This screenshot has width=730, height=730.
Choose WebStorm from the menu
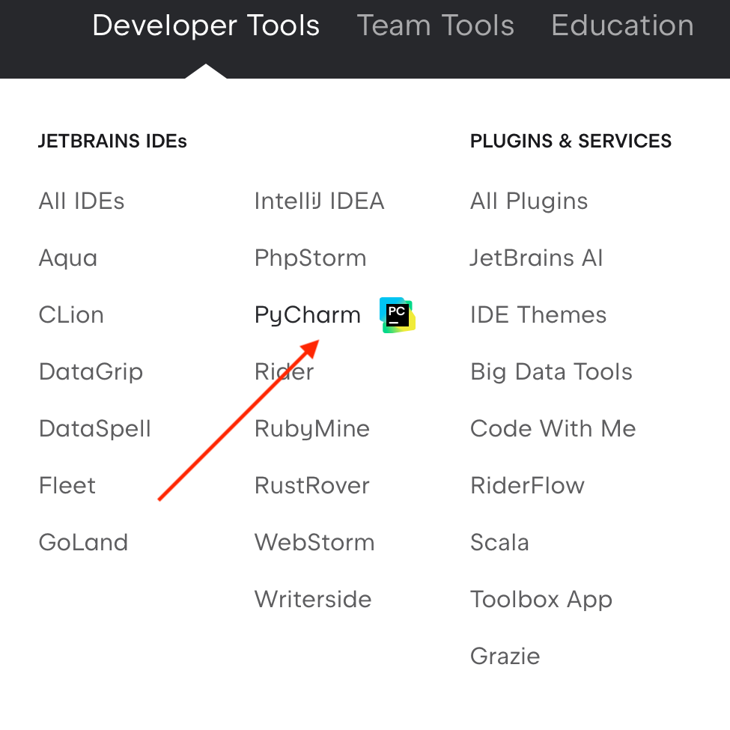click(x=314, y=542)
